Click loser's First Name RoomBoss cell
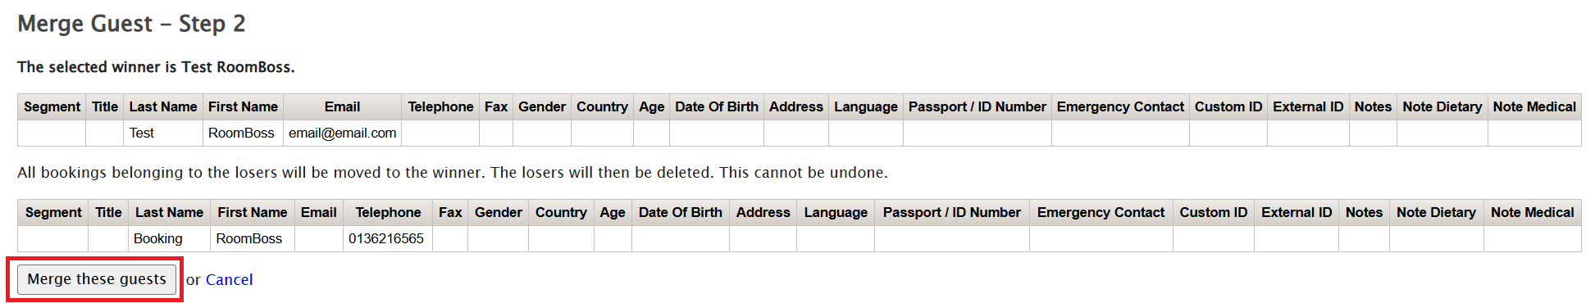Viewport: 1595px width, 303px height. (252, 238)
